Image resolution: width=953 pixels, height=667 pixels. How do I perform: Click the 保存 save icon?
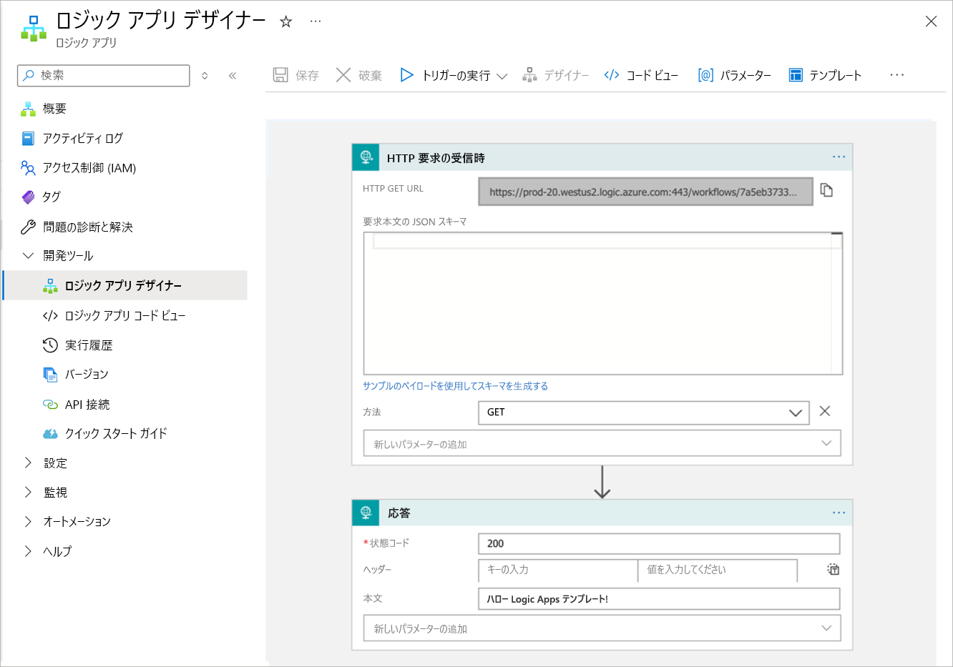coord(280,75)
